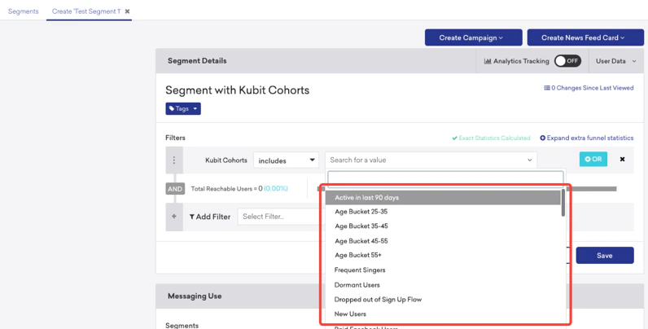Image resolution: width=648 pixels, height=329 pixels.
Task: Click the Expand extra funnel statistics plus icon
Action: [543, 138]
